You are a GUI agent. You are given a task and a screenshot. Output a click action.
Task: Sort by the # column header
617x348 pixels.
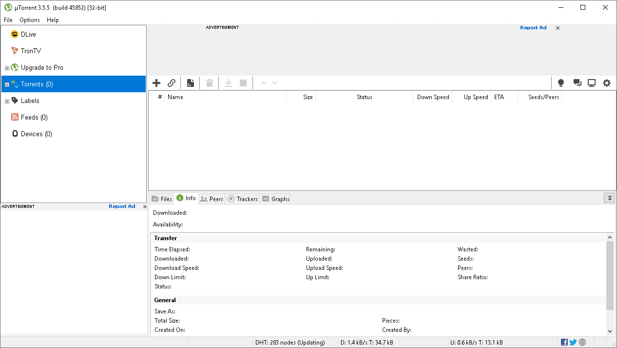[157, 97]
